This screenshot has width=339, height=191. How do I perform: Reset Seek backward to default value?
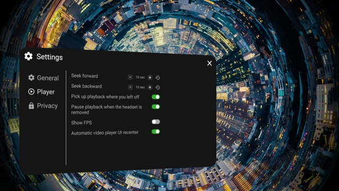coord(158,88)
